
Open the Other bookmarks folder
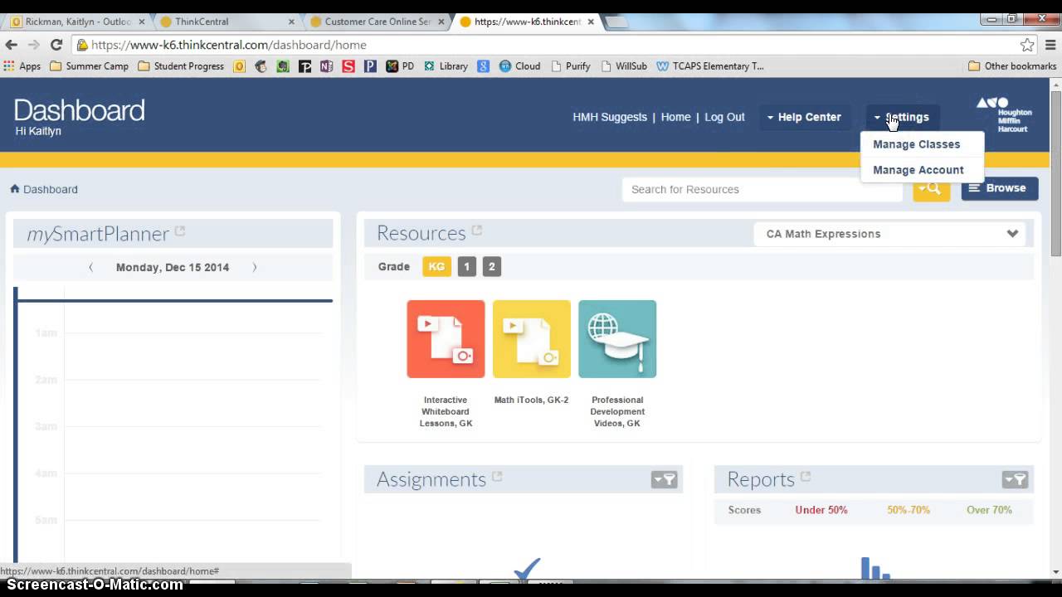pyautogui.click(x=1012, y=66)
